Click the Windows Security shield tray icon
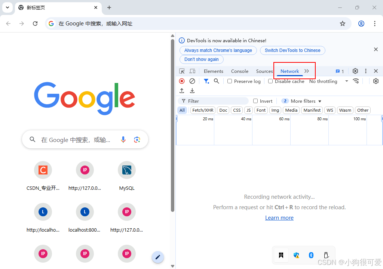The image size is (383, 269). pos(296,255)
